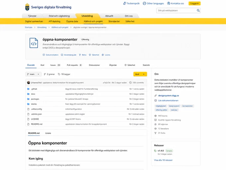Expand the yellow Kod dropdown button
This screenshot has height=170, width=226.
click(x=140, y=74)
